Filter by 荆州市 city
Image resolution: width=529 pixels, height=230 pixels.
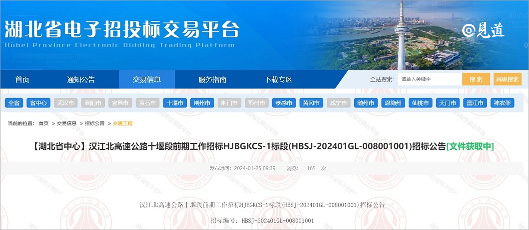point(202,103)
